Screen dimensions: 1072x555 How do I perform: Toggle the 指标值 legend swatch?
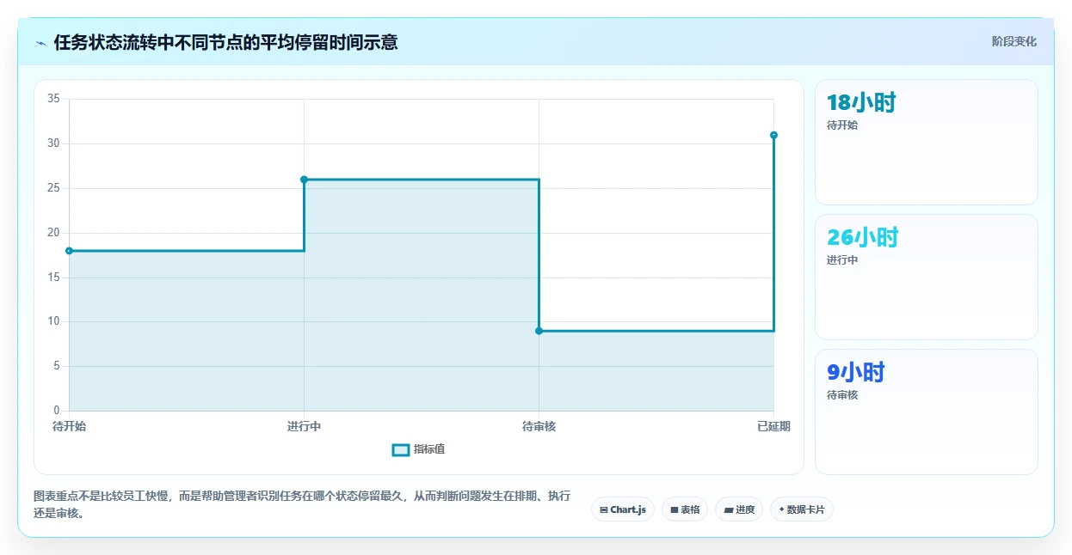[400, 449]
